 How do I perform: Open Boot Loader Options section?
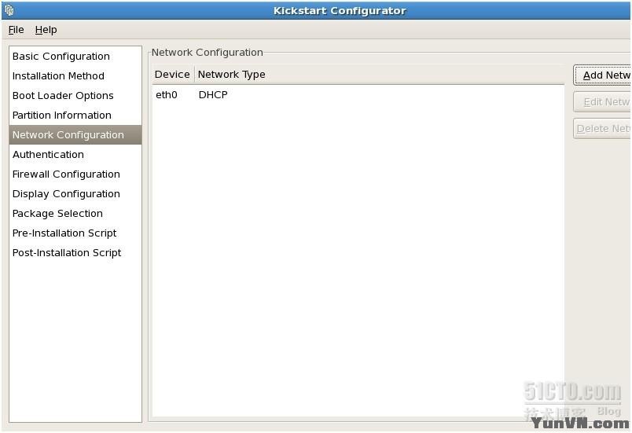click(x=75, y=95)
